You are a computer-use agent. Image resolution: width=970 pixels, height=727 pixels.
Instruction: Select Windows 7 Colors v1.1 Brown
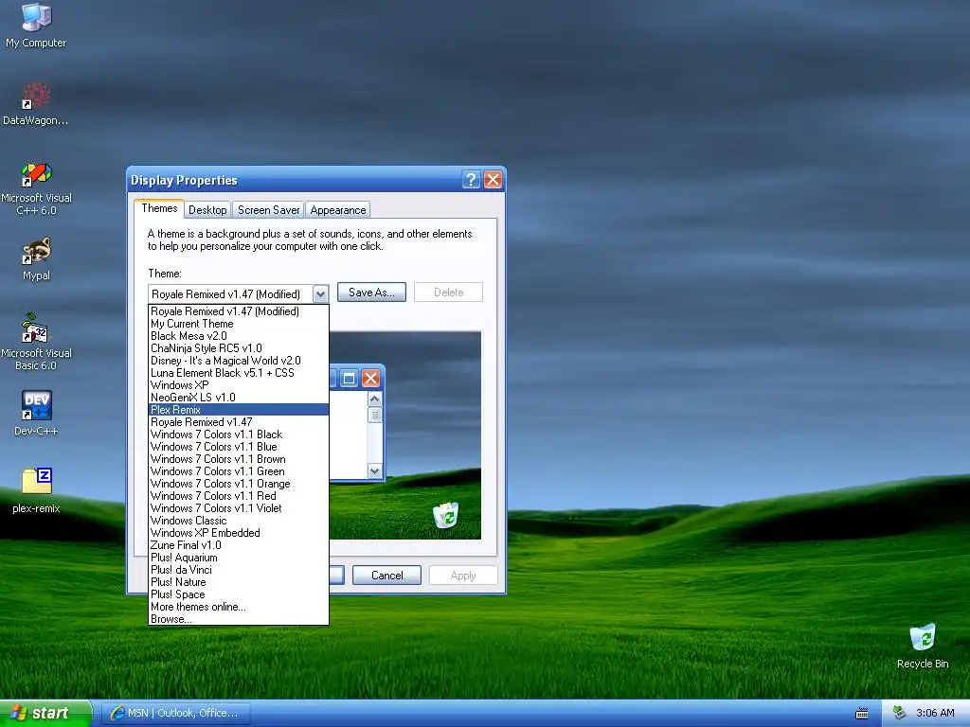point(239,459)
